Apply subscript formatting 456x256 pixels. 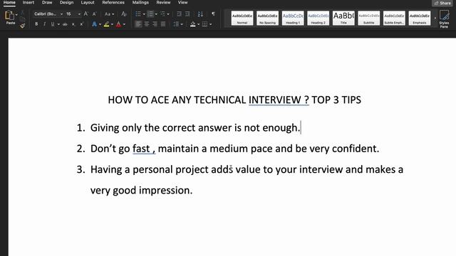coord(73,24)
